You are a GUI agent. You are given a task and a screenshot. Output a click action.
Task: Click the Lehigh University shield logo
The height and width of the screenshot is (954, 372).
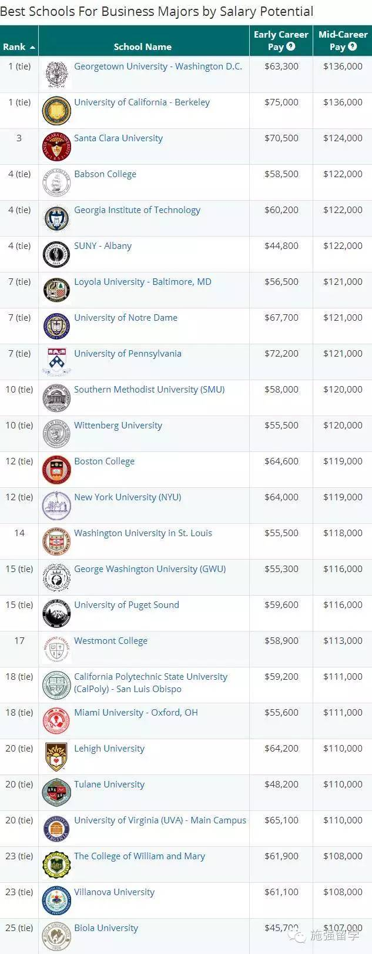[56, 757]
